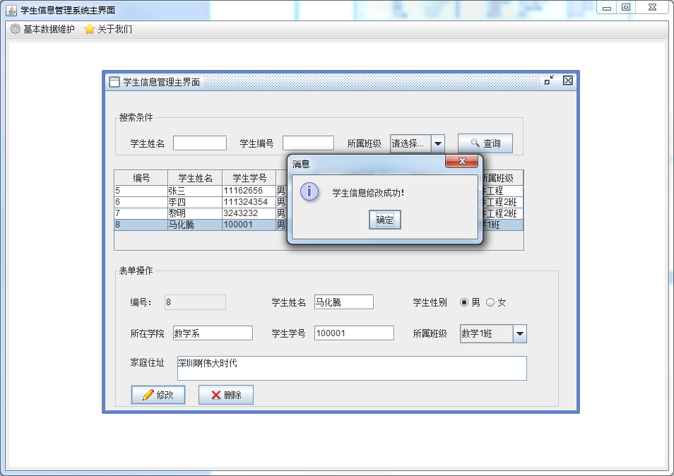Click the 删除 delete button
The width and height of the screenshot is (674, 476).
tap(226, 394)
